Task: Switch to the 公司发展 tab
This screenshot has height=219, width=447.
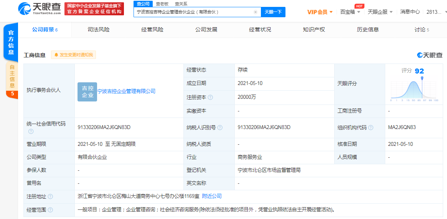Action: pos(206,29)
